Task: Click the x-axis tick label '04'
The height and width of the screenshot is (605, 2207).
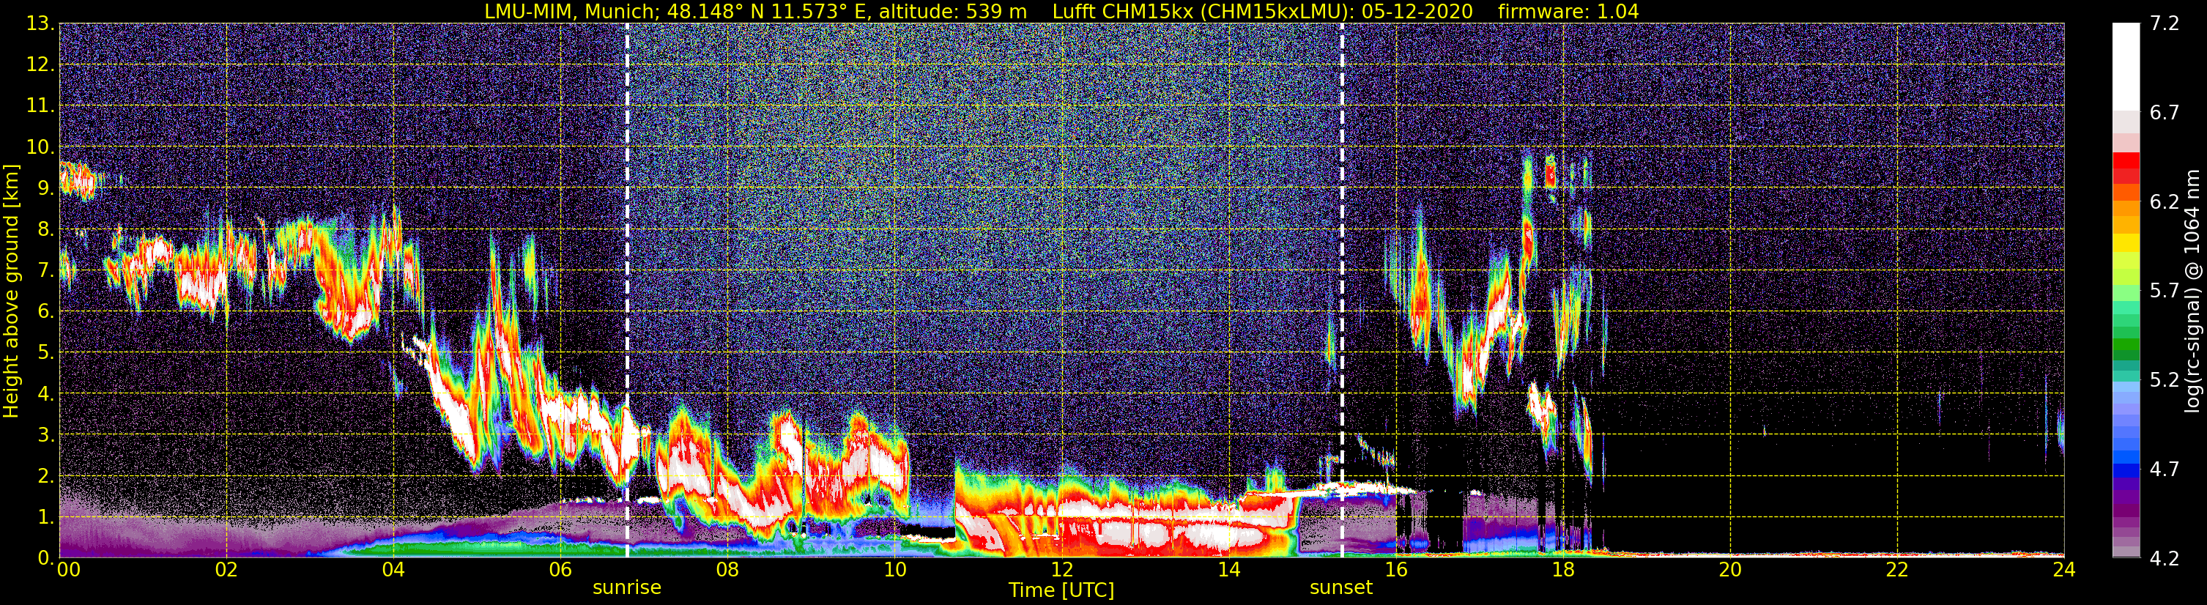Action: (x=393, y=571)
